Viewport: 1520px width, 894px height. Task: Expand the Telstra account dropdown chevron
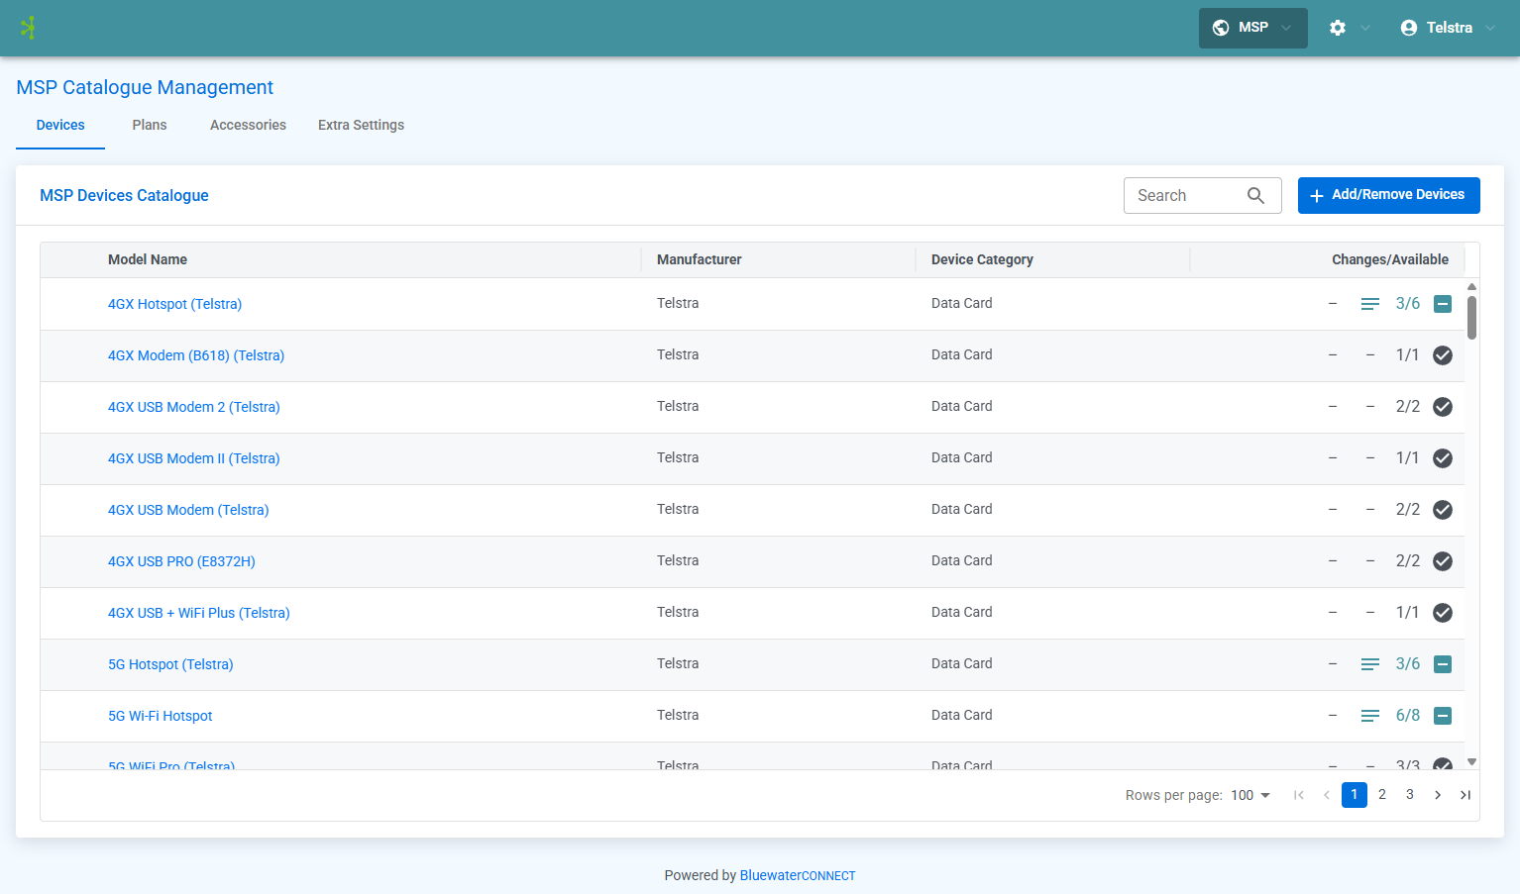click(1490, 28)
